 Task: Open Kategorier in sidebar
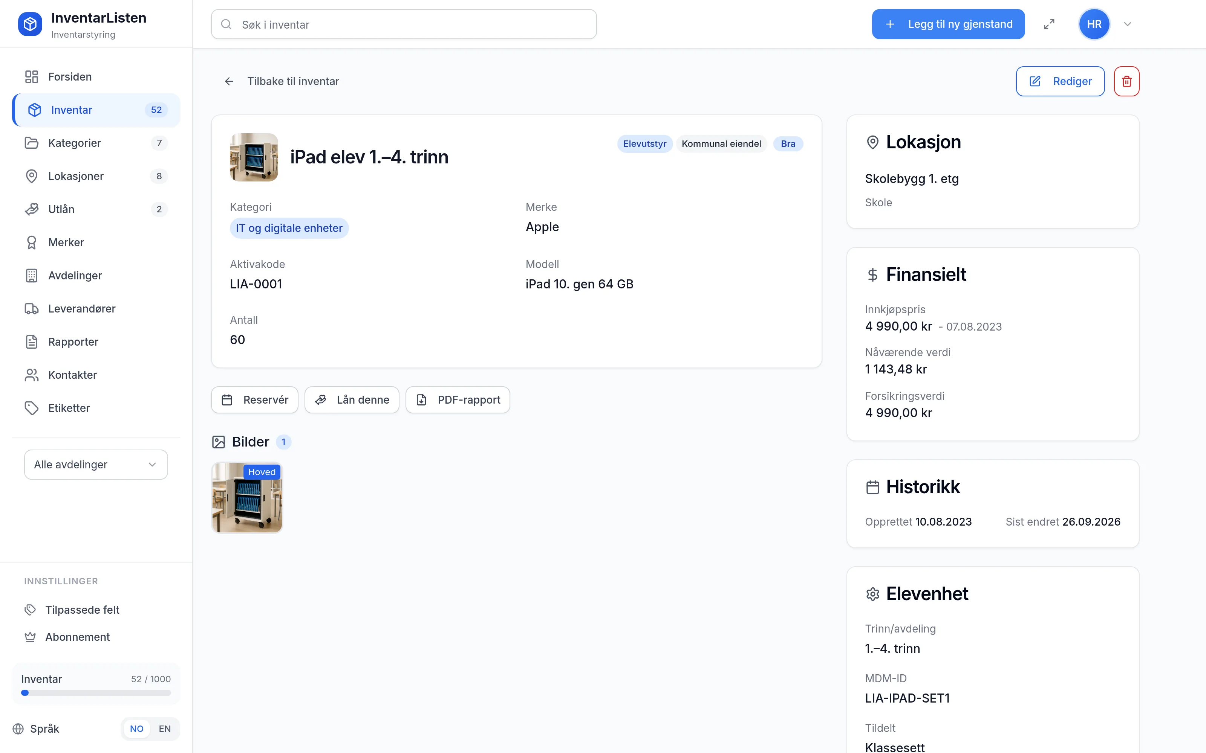(96, 143)
